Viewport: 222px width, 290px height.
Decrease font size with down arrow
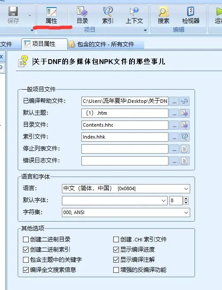tap(186, 203)
